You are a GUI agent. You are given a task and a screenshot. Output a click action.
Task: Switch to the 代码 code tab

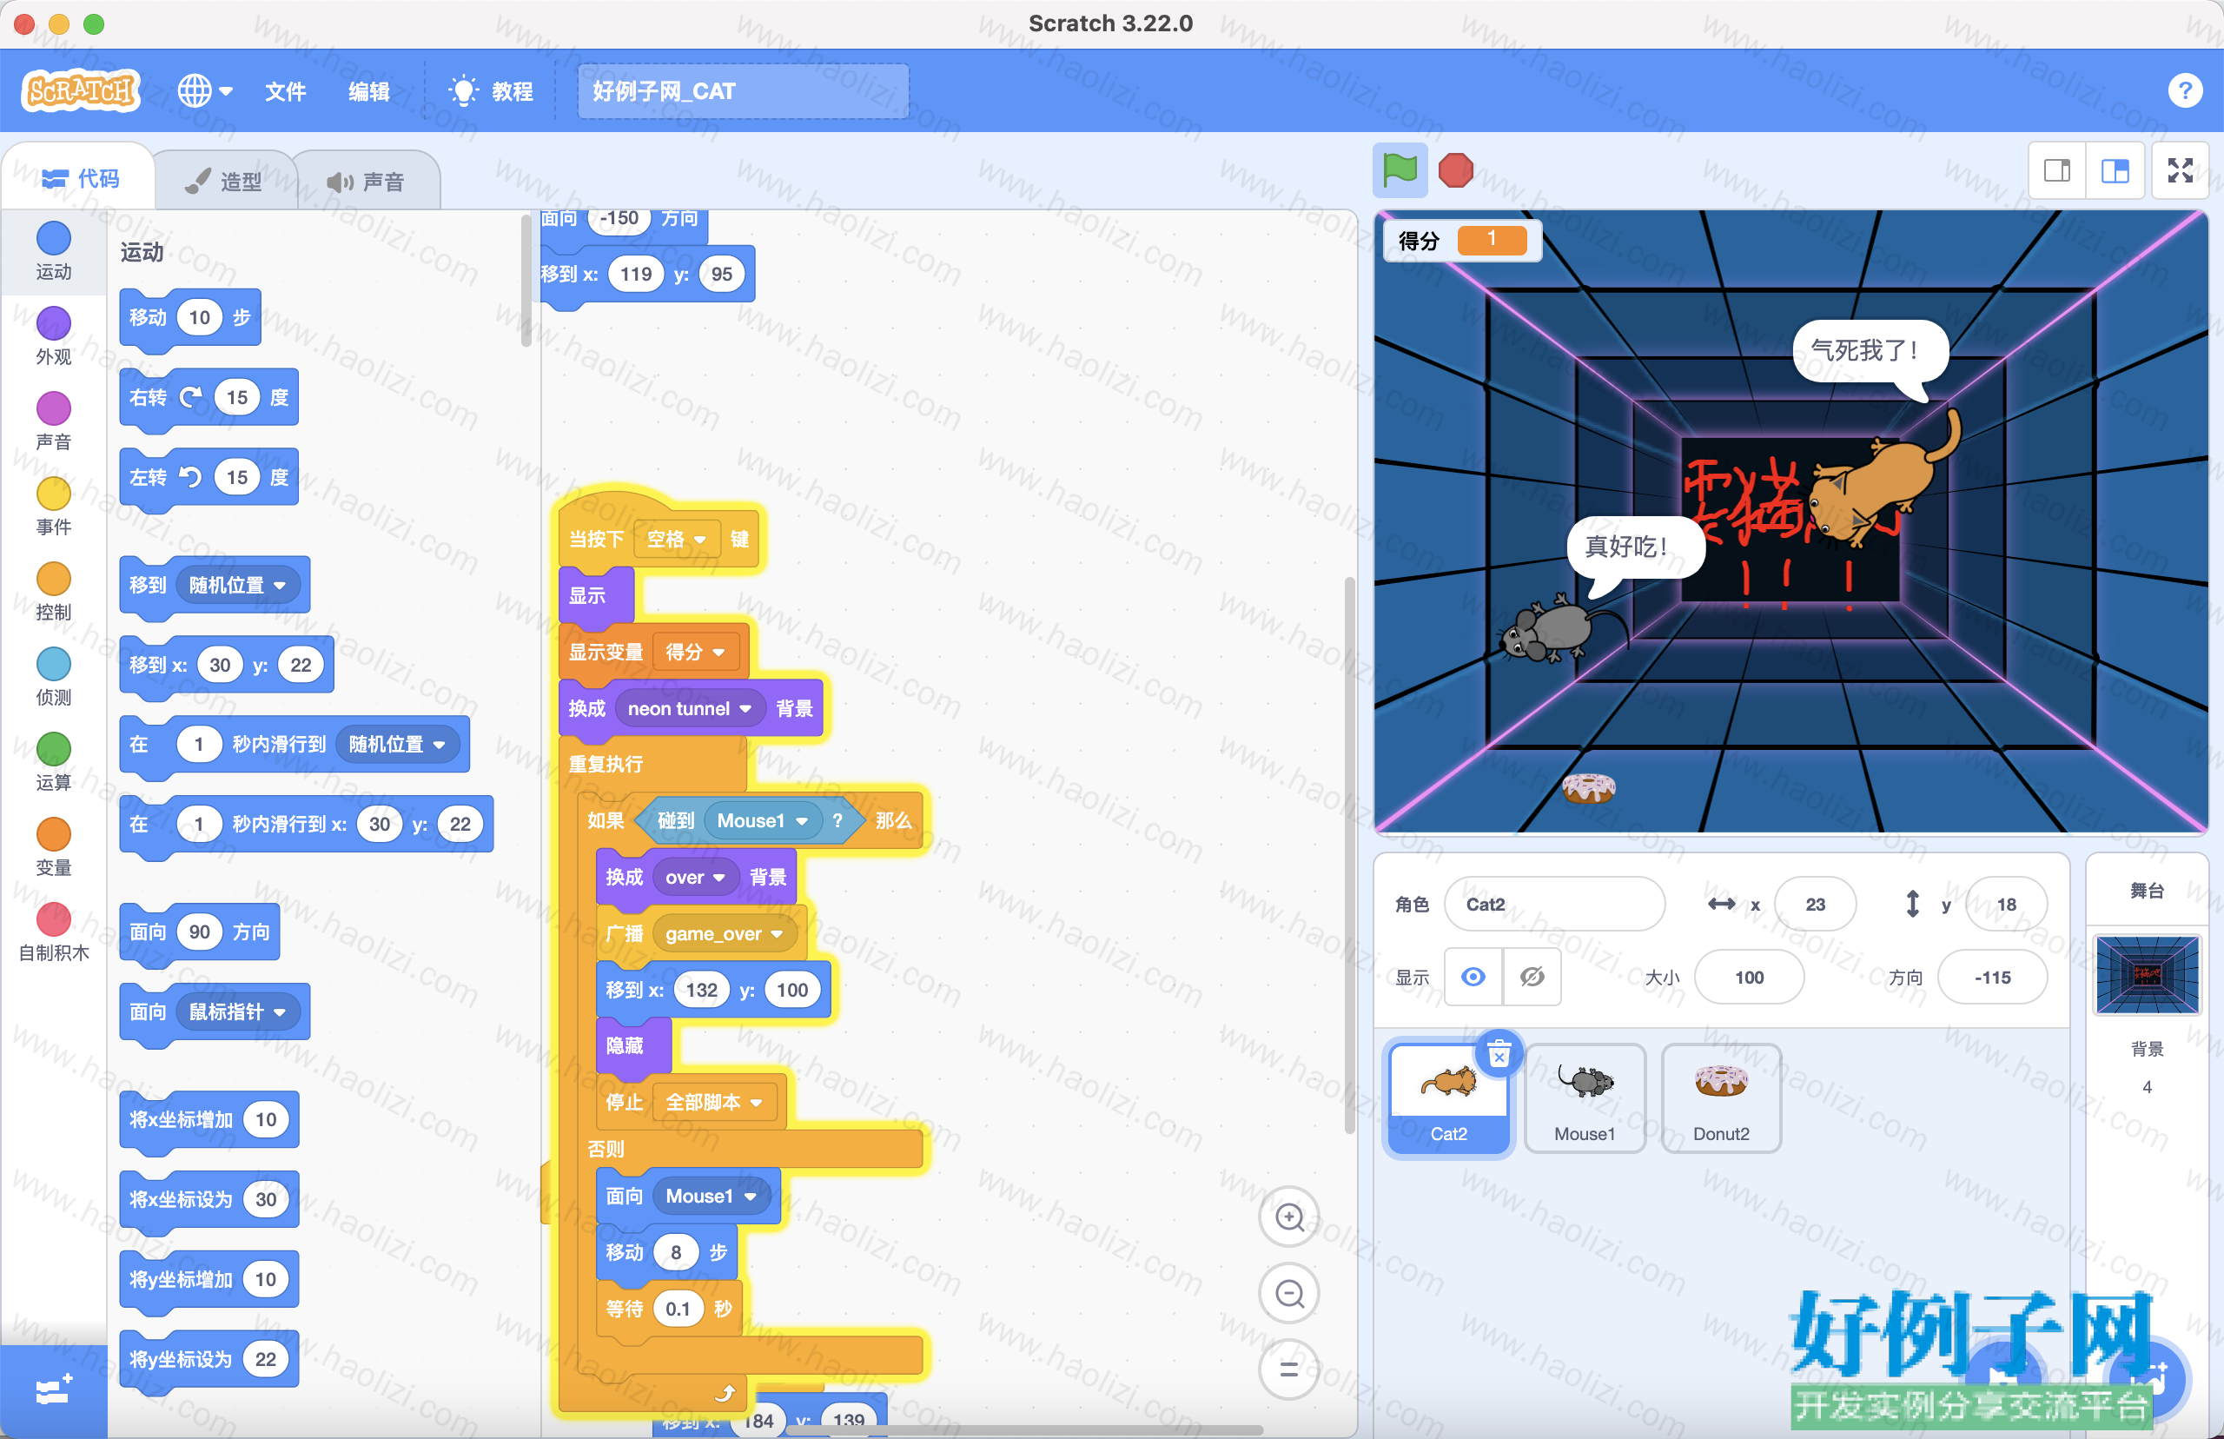(80, 178)
